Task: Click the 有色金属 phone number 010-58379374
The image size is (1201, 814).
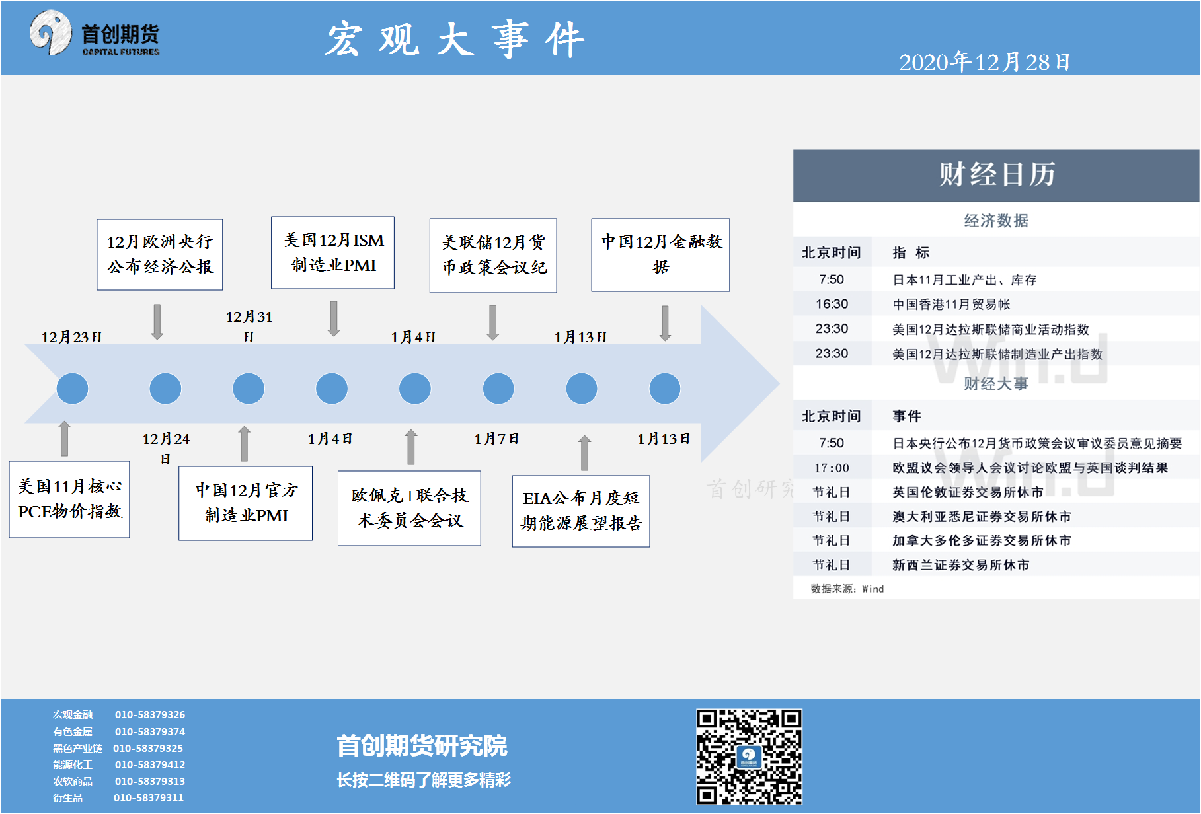Action: click(x=150, y=731)
